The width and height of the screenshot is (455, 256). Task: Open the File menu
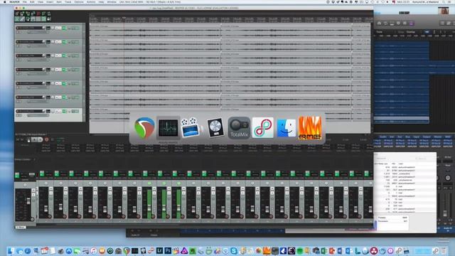(25, 1)
